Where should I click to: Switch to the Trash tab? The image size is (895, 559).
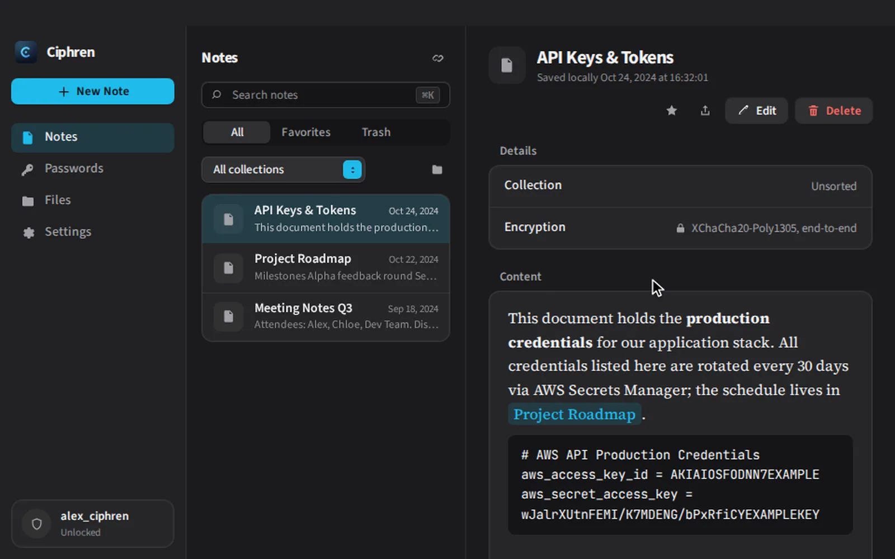(376, 132)
